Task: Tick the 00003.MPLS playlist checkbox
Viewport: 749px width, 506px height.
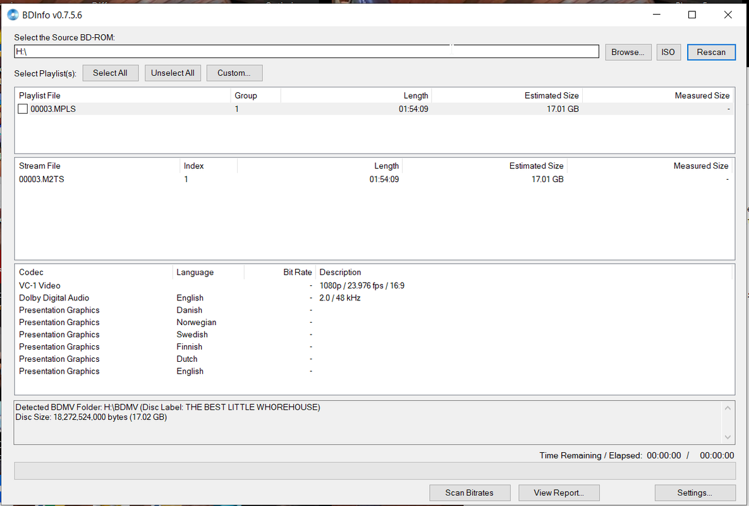Action: coord(23,109)
